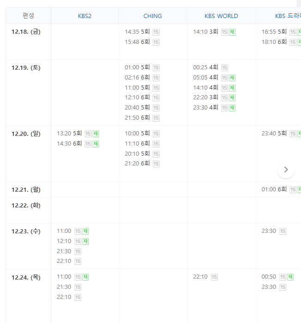Click the 15 badge beside KBS WORLD 00:25

point(224,67)
